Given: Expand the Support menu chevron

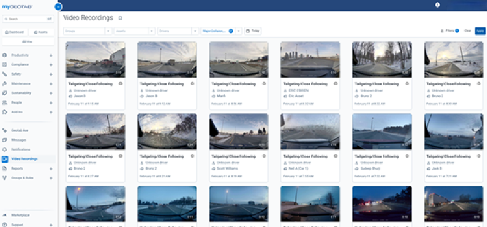Looking at the screenshot, I should (51, 225).
